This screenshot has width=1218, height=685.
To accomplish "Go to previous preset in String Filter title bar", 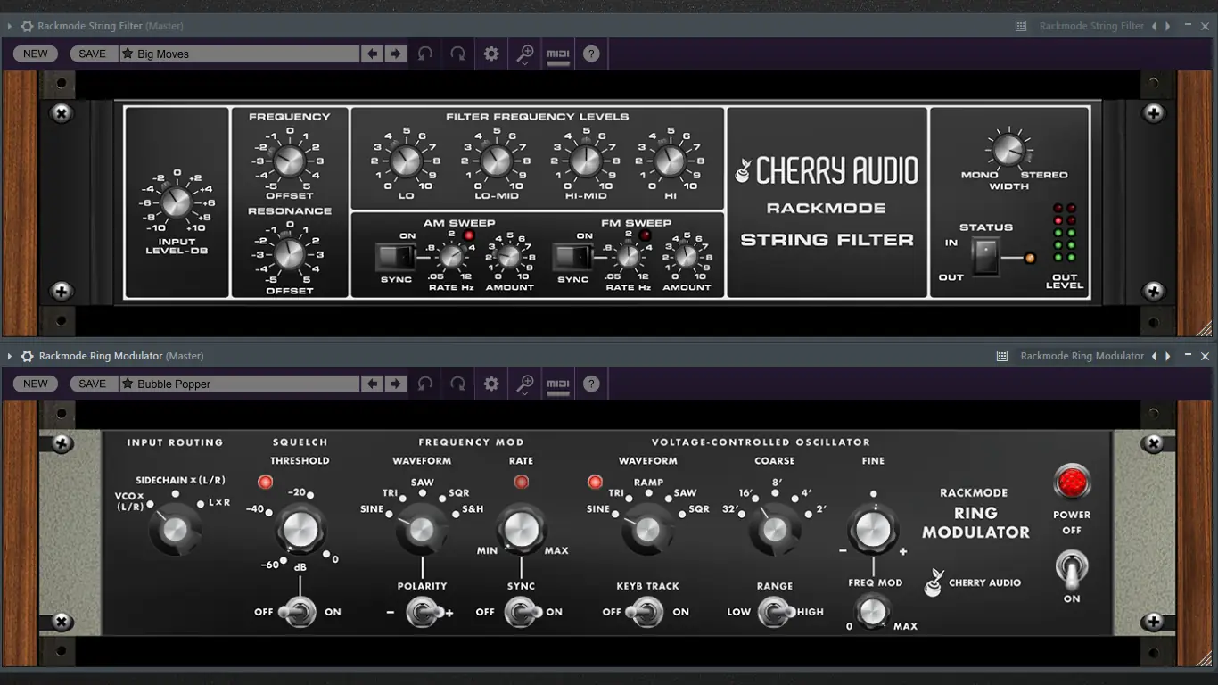I will click(x=1155, y=27).
